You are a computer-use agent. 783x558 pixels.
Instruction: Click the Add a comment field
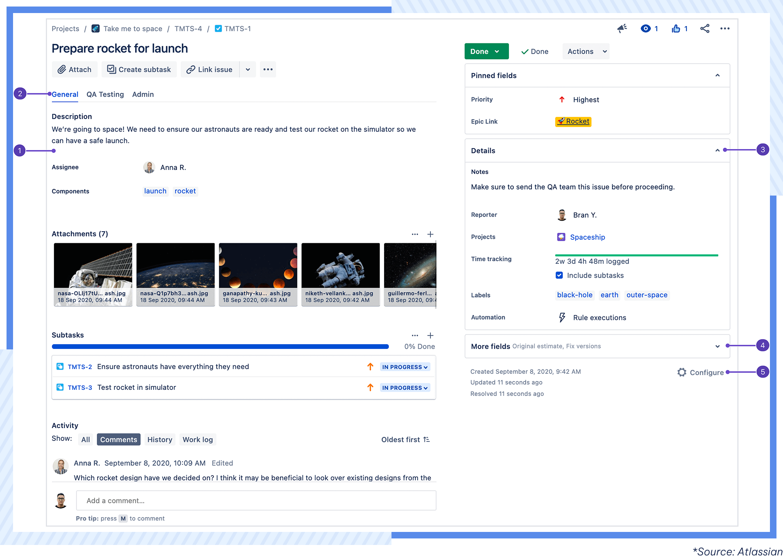click(x=256, y=500)
